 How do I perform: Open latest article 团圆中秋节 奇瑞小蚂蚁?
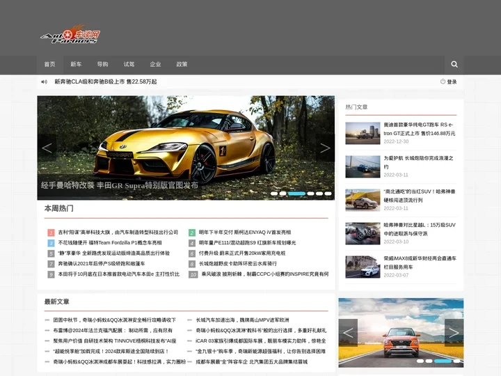[x=115, y=320]
